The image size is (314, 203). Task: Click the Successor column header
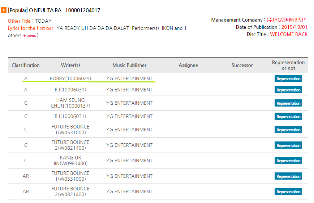coord(242,65)
